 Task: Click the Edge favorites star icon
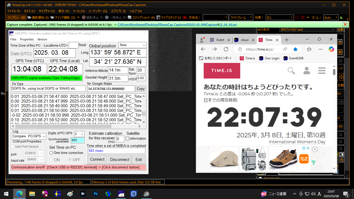(295, 49)
